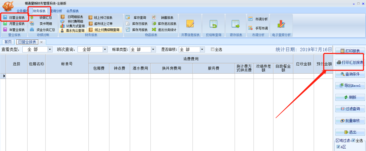Open the 寄存报表 storage report
The width and height of the screenshot is (366, 151).
coord(236,25)
